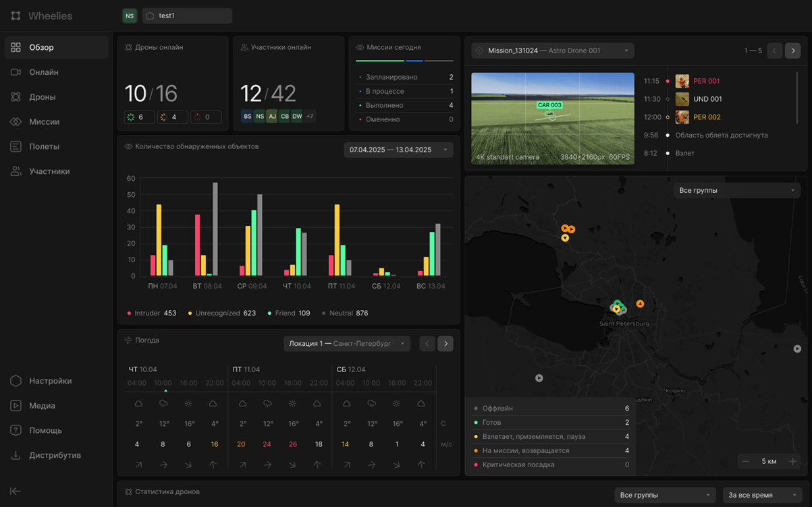Select Полеты in the sidebar menu
This screenshot has width=812, height=507.
pos(44,146)
